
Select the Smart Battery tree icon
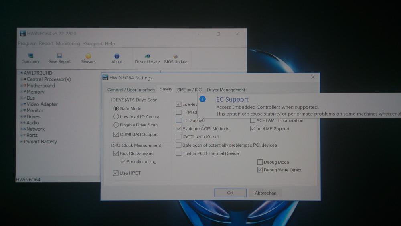(x=24, y=142)
